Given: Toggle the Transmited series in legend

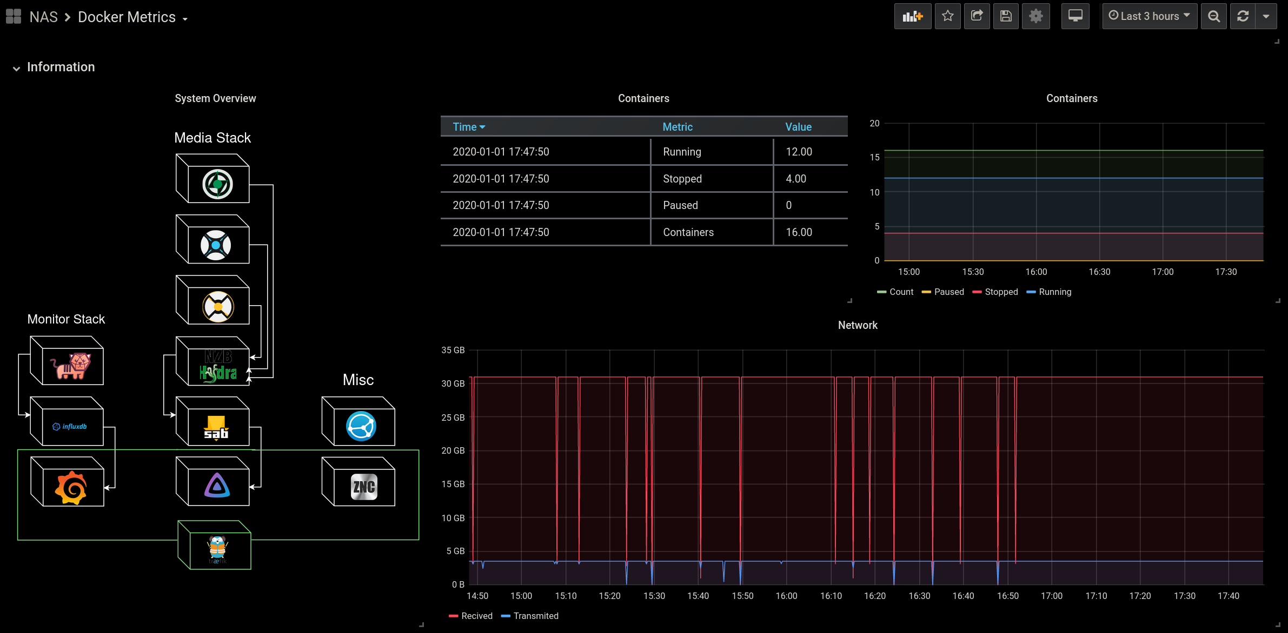Looking at the screenshot, I should [536, 616].
